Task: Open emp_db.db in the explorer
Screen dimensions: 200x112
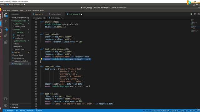Action: tap(19, 55)
